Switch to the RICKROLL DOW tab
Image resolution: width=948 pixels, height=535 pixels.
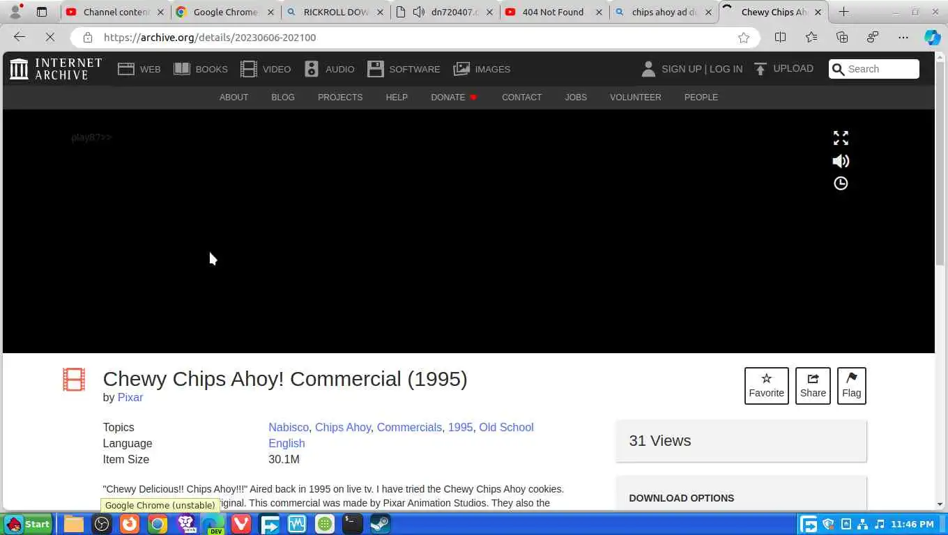[x=335, y=12]
